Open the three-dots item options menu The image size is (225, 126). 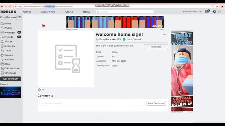[x=165, y=34]
